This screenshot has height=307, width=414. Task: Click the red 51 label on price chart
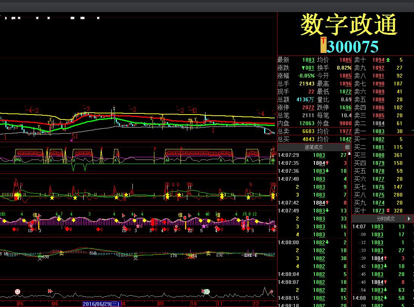click(x=75, y=136)
